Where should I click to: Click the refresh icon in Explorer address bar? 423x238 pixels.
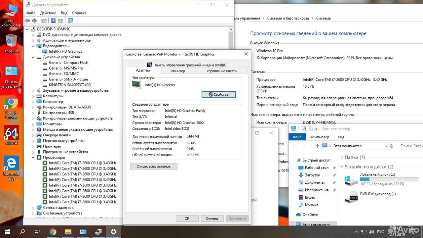392,146
